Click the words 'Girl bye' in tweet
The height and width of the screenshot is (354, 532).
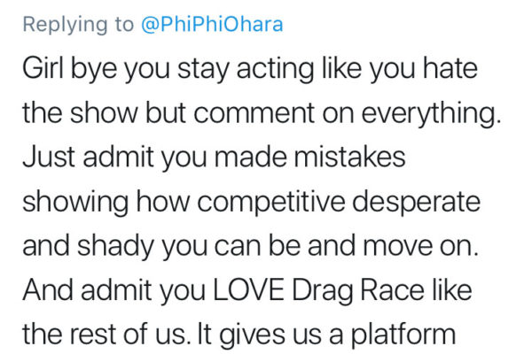point(69,69)
